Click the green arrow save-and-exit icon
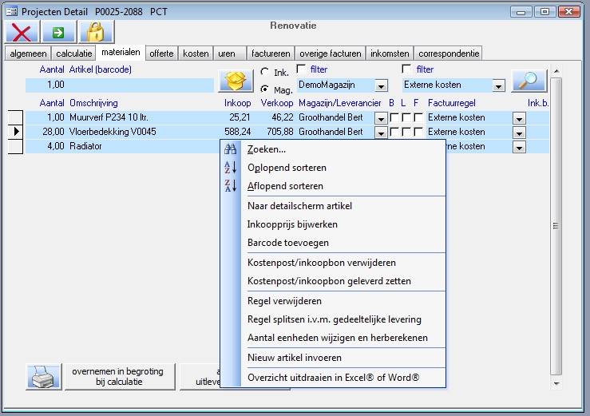Image resolution: width=590 pixels, height=416 pixels. click(58, 32)
